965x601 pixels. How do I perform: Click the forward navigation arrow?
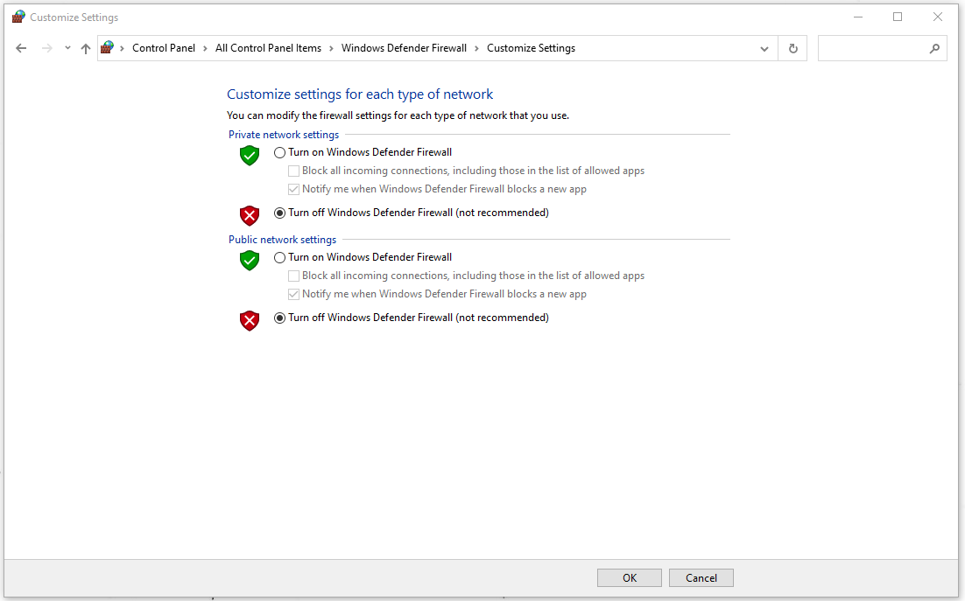click(x=46, y=48)
